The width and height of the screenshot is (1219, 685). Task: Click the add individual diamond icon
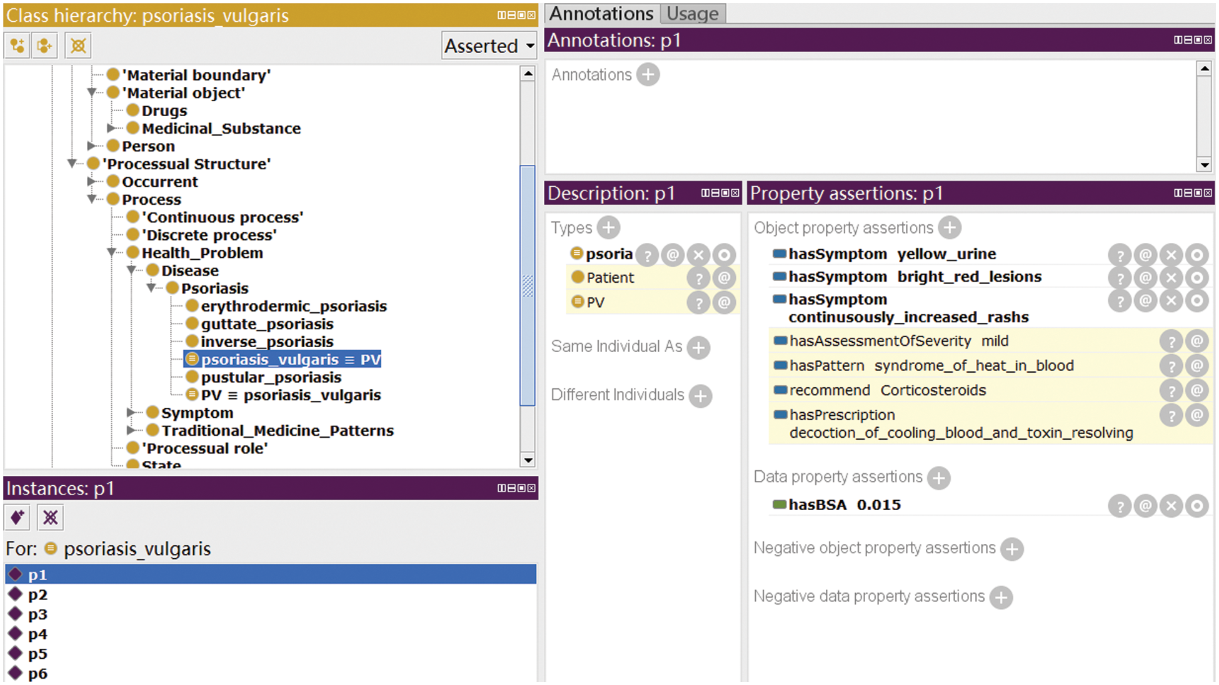coord(18,518)
